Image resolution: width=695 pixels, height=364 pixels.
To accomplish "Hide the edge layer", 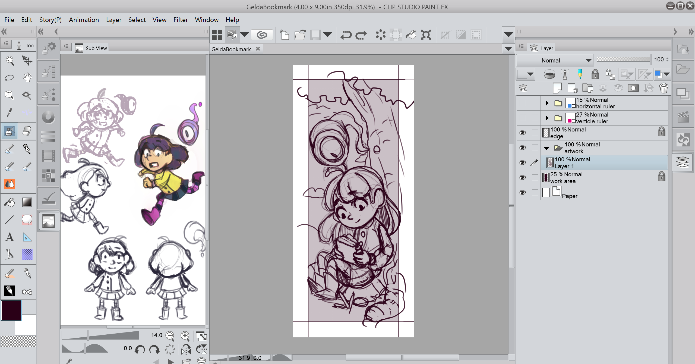I will pos(523,133).
